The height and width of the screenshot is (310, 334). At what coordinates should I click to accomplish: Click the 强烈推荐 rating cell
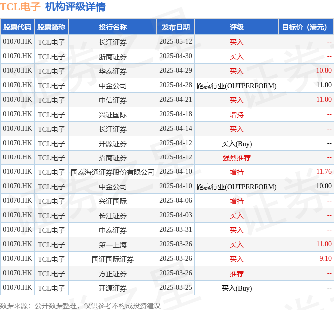click(237, 158)
